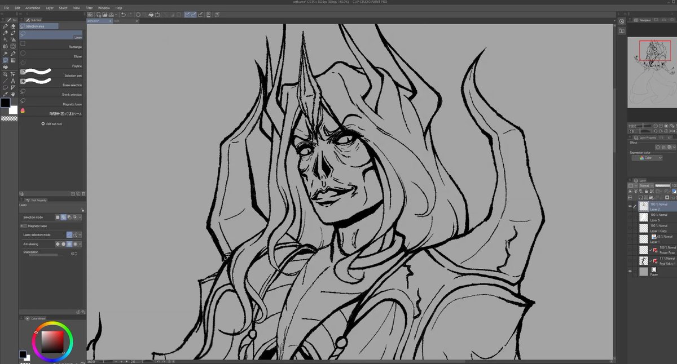Open the Animation menu
Image resolution: width=677 pixels, height=364 pixels.
[x=33, y=8]
